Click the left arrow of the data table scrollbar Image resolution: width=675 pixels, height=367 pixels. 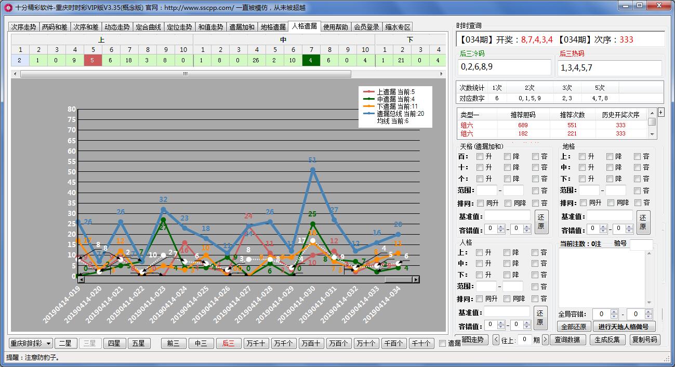(15, 74)
